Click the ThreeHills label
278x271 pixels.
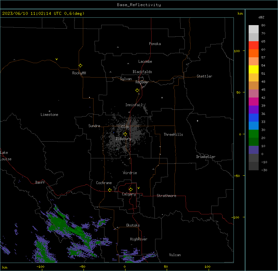pos(174,135)
